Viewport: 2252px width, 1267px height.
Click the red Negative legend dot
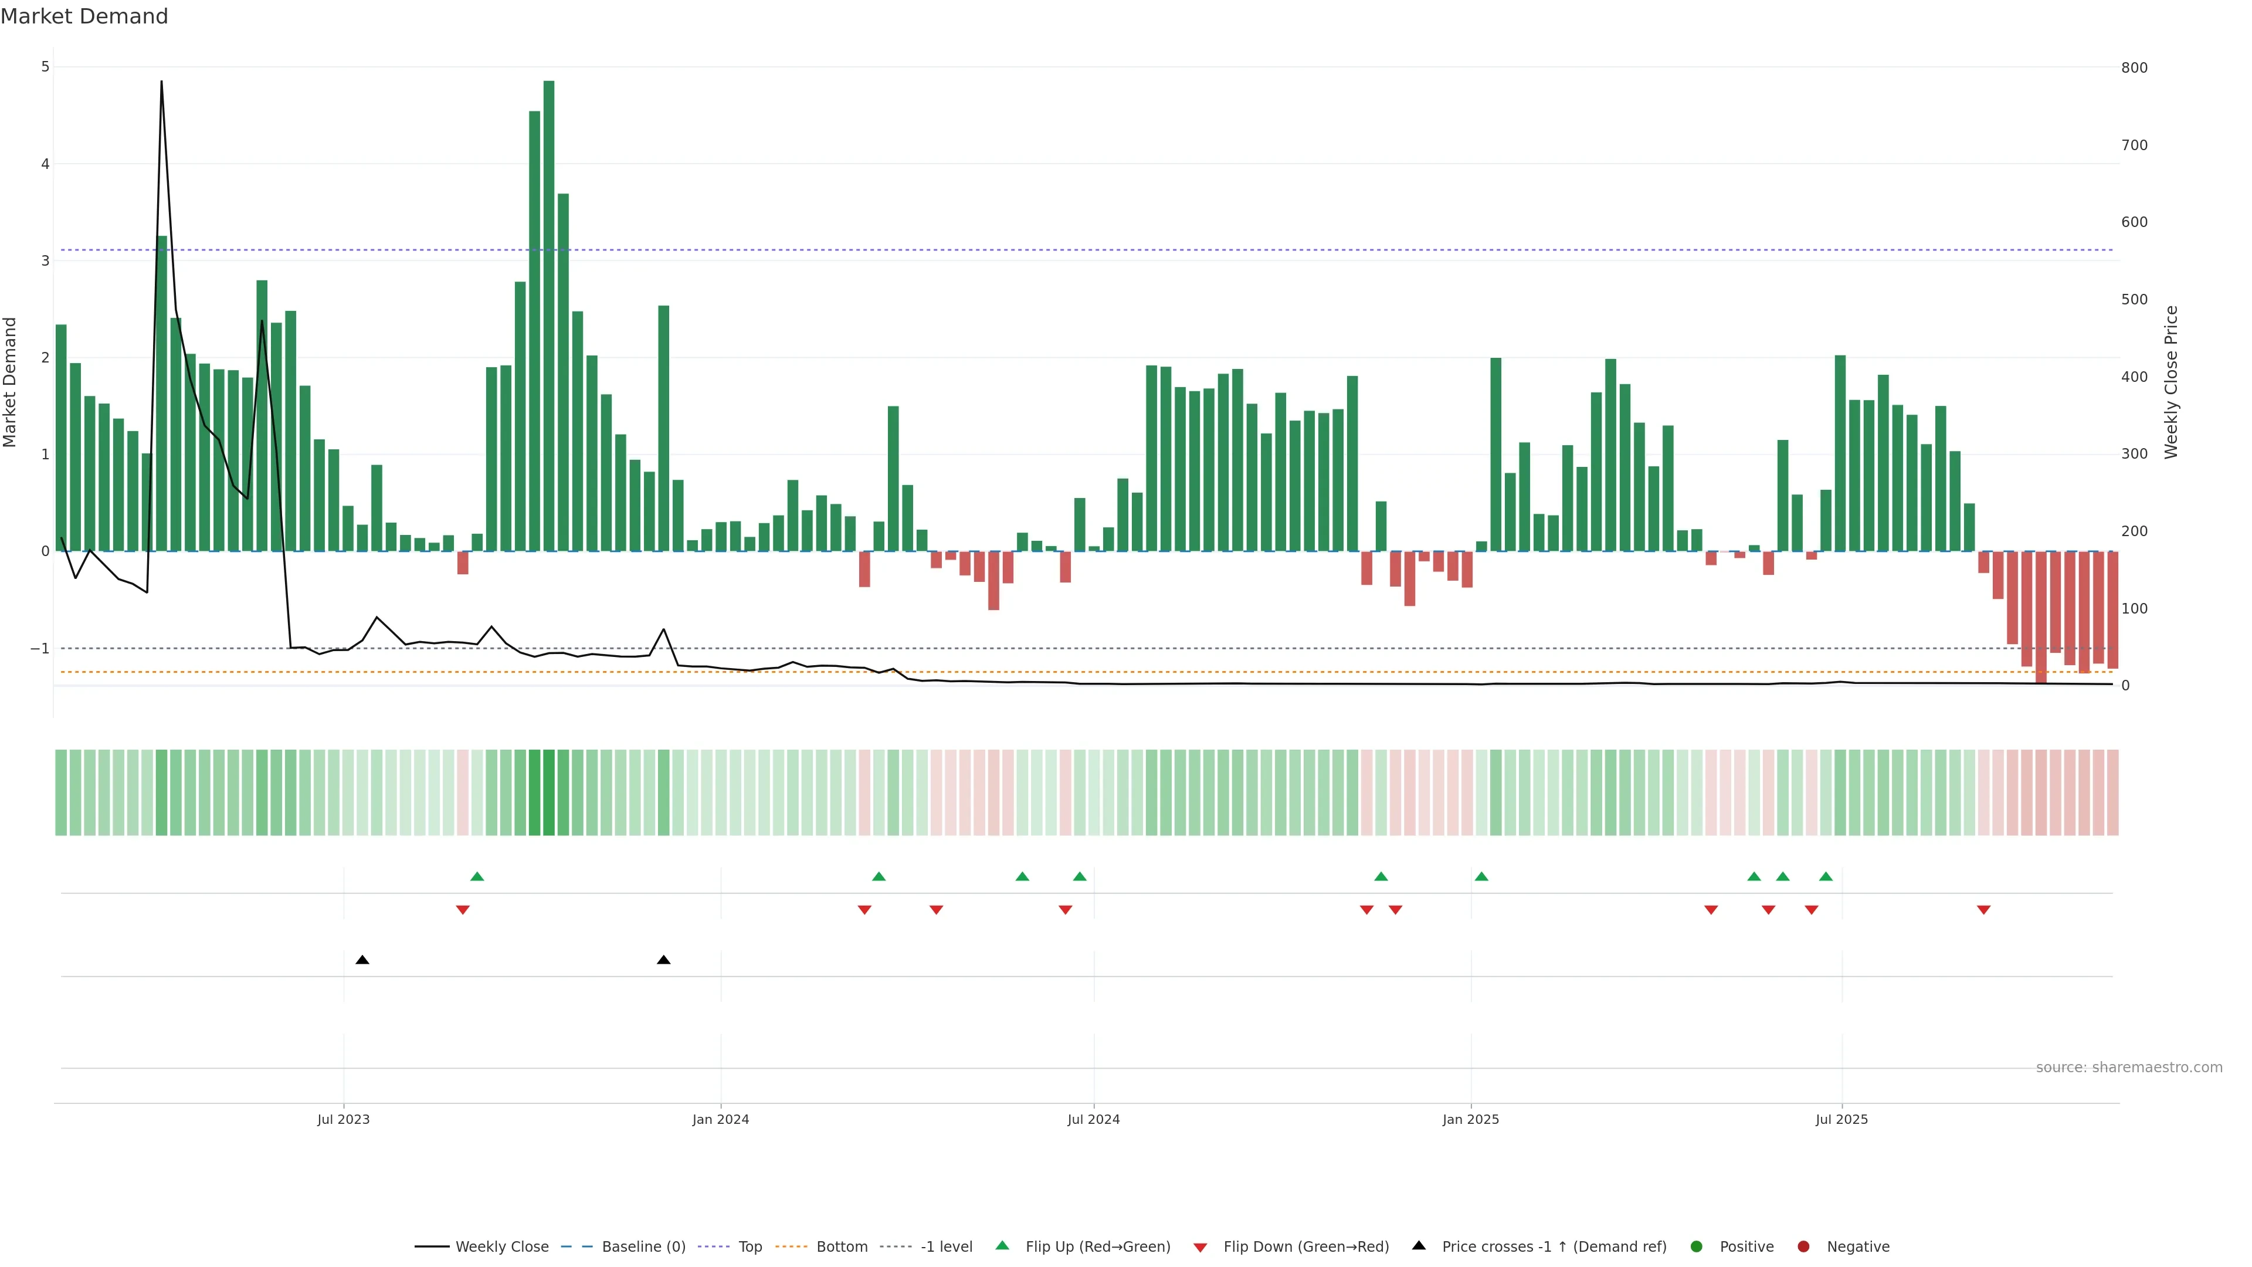coord(1803,1247)
